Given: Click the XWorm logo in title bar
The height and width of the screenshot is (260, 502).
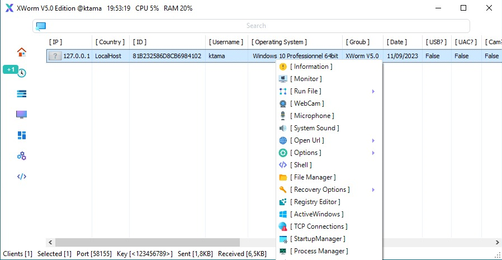Looking at the screenshot, I should (10, 8).
